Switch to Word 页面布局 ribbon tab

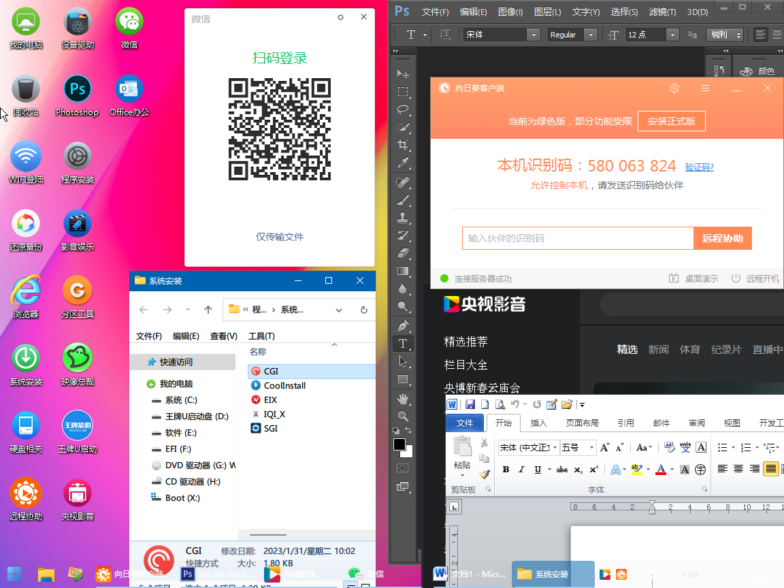point(582,423)
